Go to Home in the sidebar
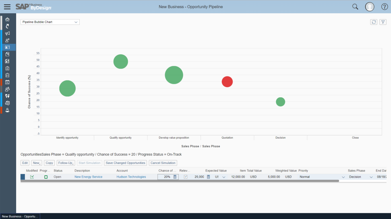 [x=8, y=19]
